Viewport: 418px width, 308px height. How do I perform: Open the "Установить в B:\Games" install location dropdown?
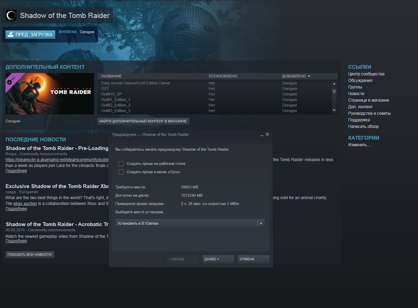(190, 223)
